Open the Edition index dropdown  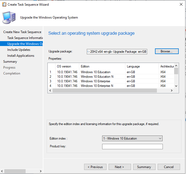(x=132, y=139)
